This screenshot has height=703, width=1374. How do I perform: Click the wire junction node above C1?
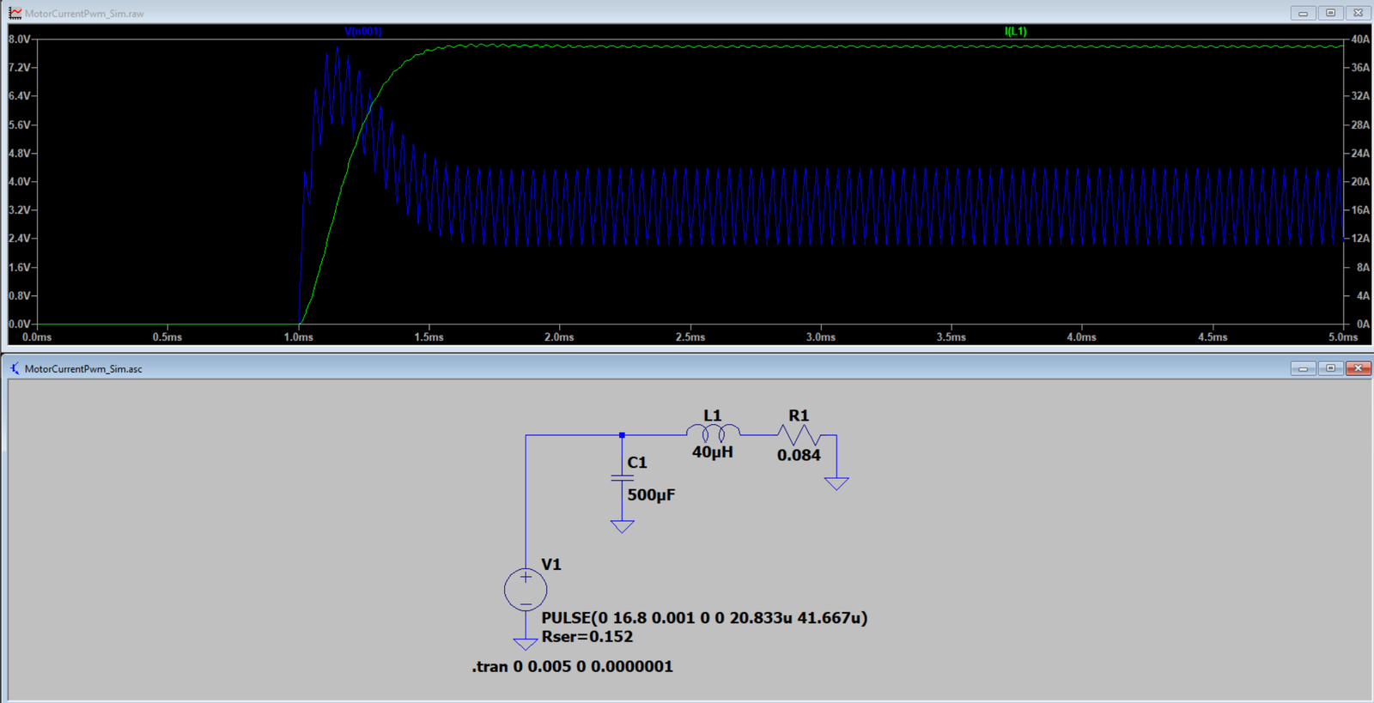click(x=622, y=435)
